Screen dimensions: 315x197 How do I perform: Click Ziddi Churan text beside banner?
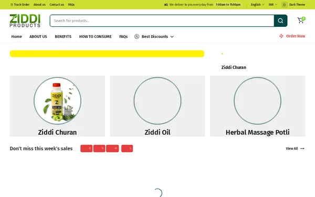234,67
